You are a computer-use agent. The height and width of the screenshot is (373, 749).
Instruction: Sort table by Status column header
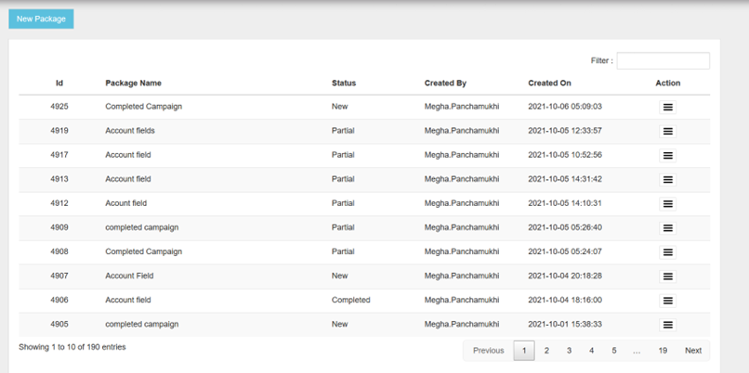(344, 84)
